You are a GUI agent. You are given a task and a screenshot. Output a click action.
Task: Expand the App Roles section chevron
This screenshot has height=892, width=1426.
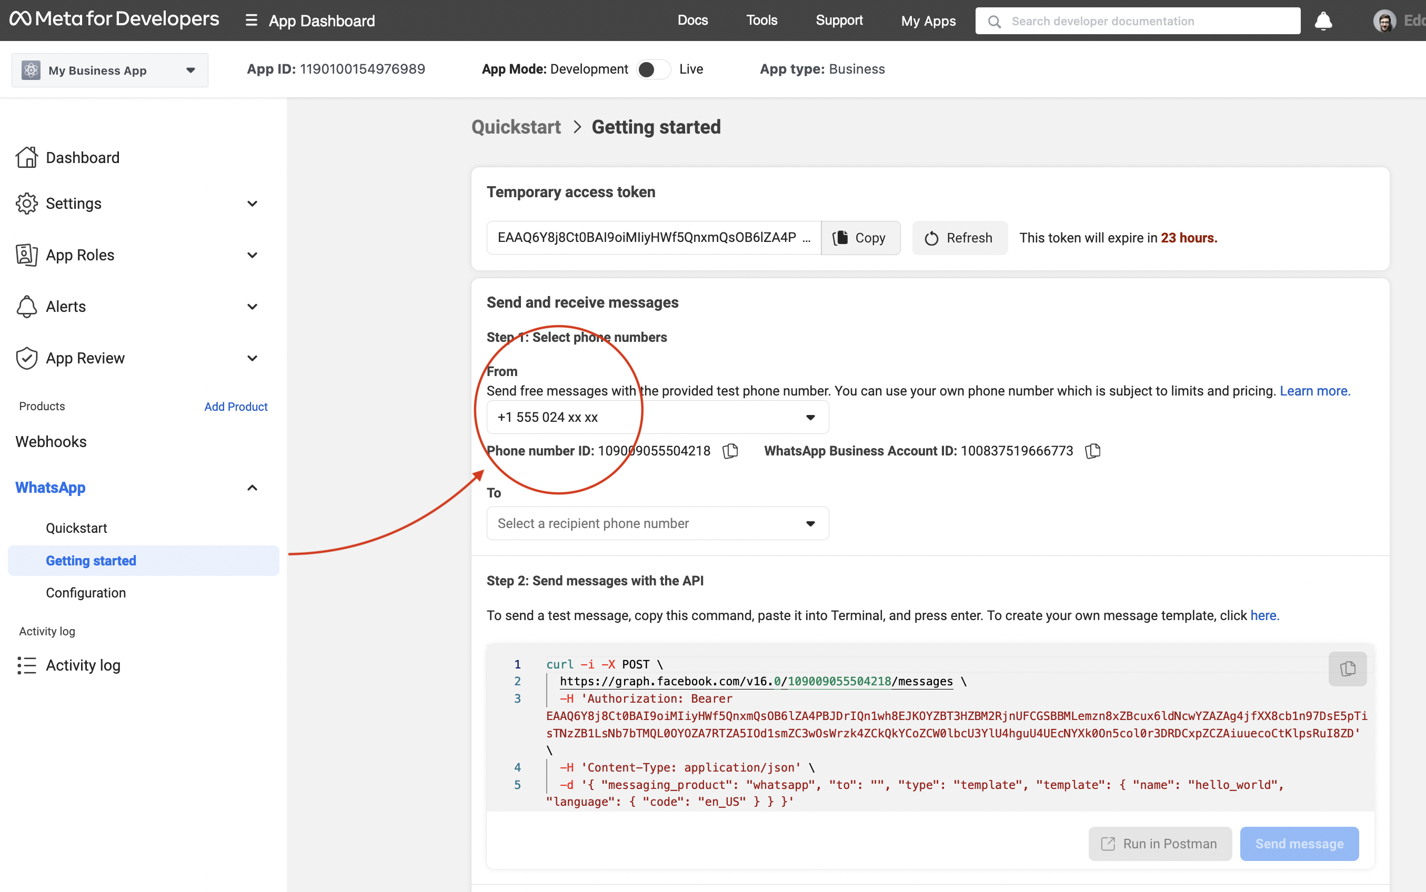(252, 255)
